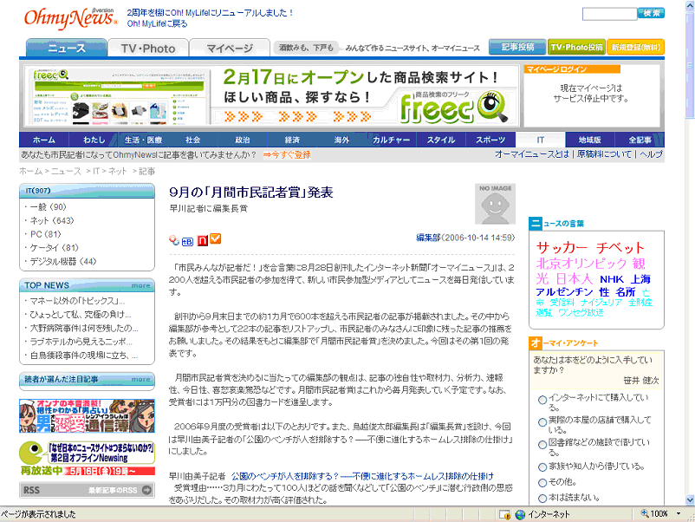Click the search input field at top
695x522 pixels.
[608, 14]
